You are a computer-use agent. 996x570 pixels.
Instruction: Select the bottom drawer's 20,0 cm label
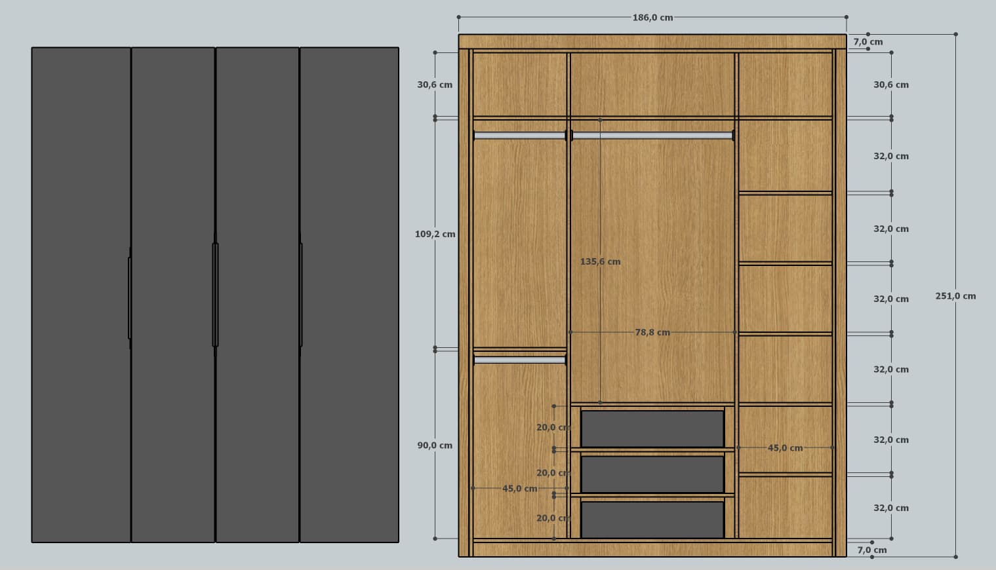(x=553, y=518)
